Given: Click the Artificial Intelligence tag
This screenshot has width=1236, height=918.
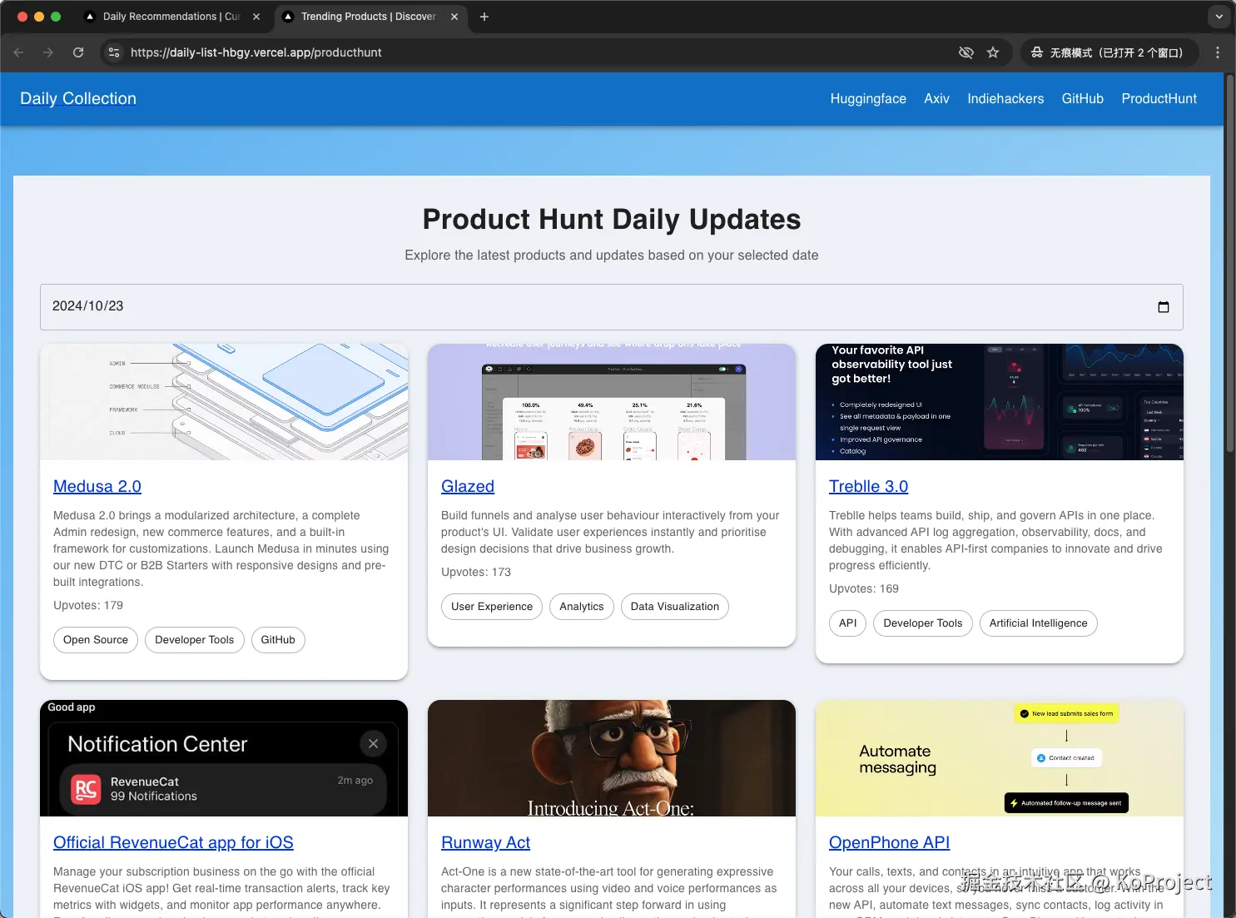Looking at the screenshot, I should pos(1038,623).
